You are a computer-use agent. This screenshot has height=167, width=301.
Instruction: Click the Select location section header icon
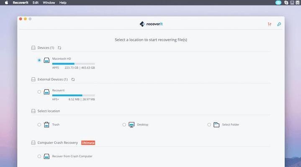33,111
